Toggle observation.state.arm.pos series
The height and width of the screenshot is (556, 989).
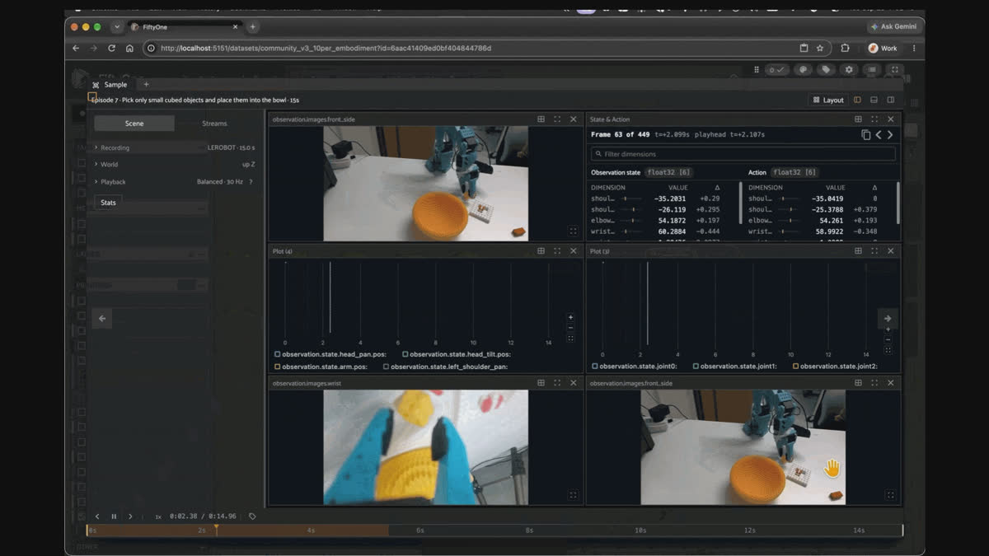point(278,367)
